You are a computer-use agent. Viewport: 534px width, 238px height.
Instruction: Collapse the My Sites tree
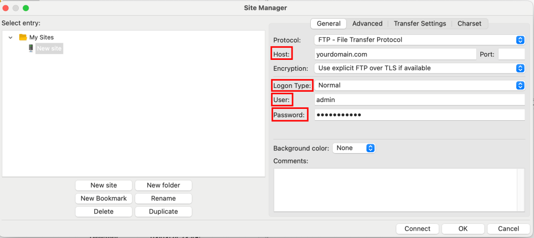[10, 37]
